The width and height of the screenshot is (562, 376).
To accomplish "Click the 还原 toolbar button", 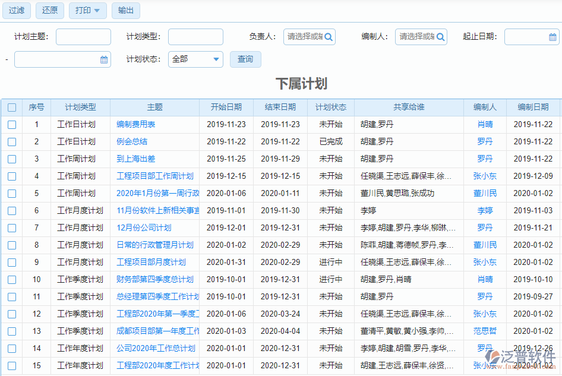I will click(49, 10).
